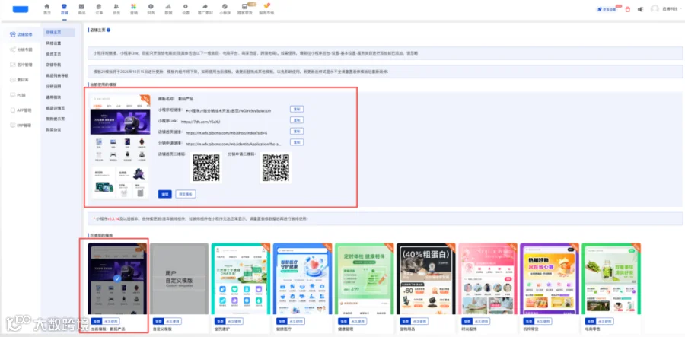
Task: Open the 数据 bar-chart data icon
Action: (x=168, y=8)
